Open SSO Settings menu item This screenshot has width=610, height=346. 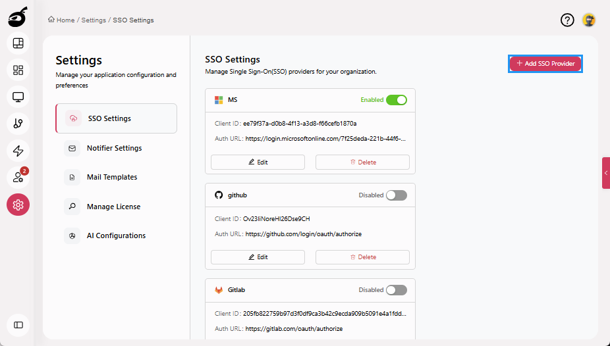pyautogui.click(x=117, y=118)
